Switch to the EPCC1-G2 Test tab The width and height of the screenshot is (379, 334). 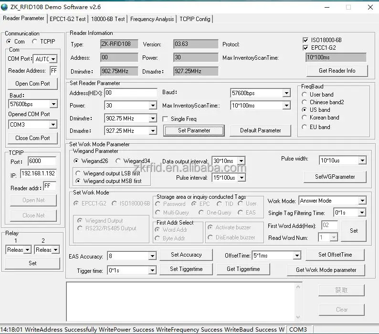click(67, 19)
